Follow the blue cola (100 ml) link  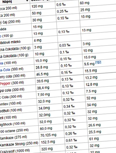[x=1, y=63]
